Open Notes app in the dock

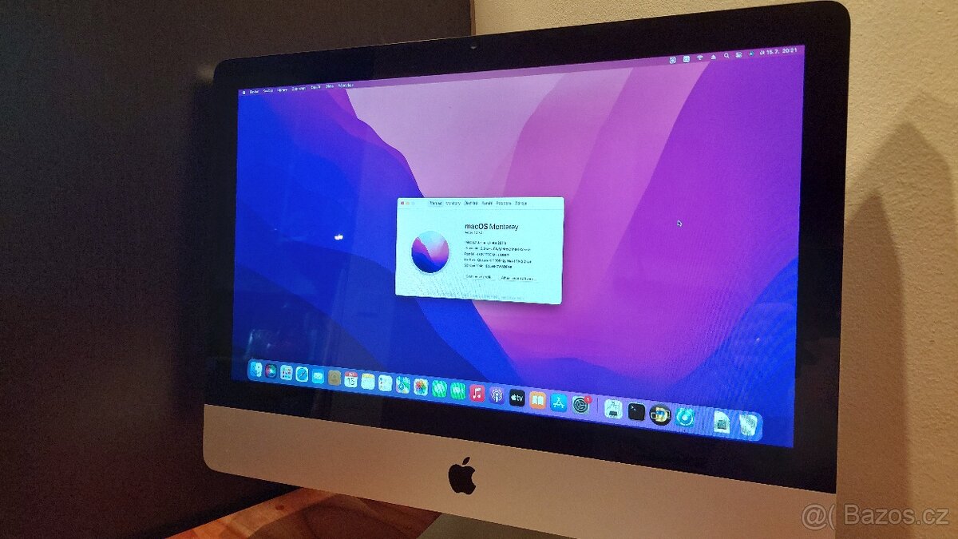(x=368, y=381)
